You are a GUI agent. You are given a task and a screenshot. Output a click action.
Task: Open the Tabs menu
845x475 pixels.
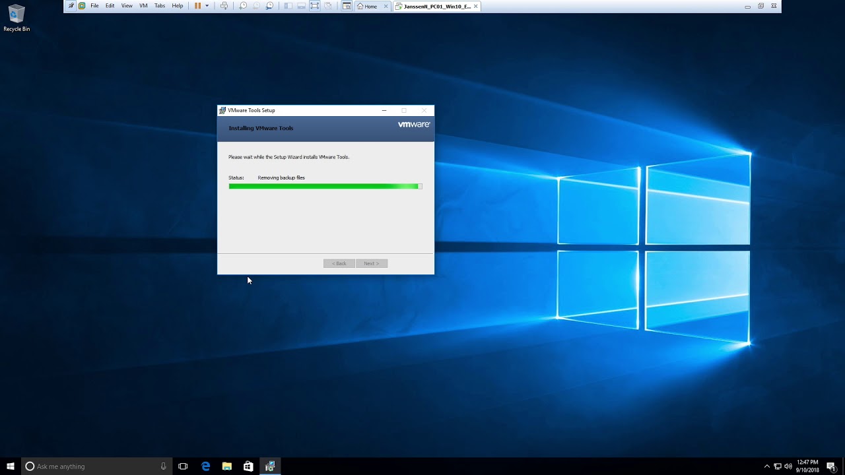pyautogui.click(x=160, y=6)
